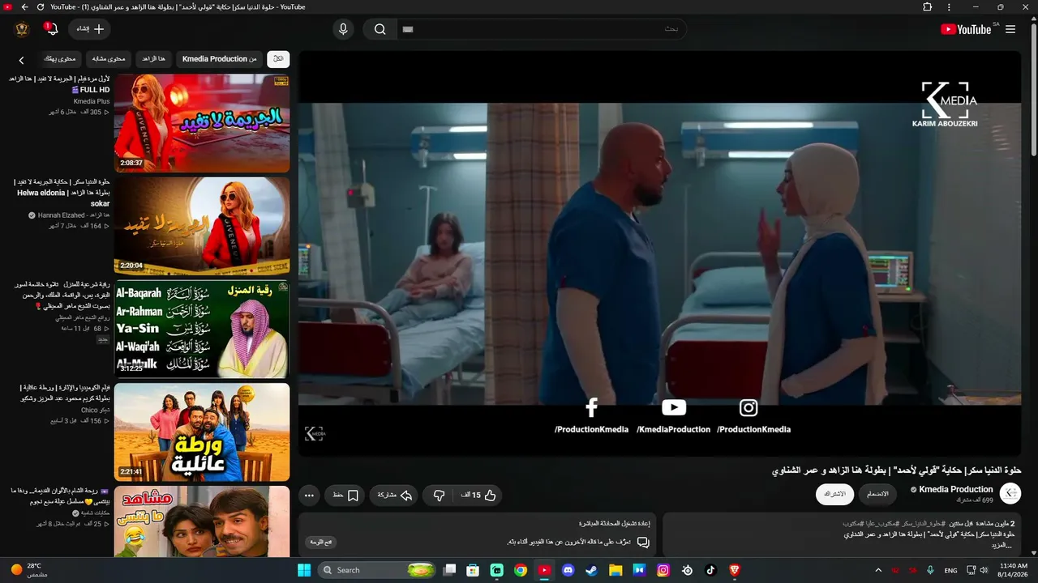Viewport: 1038px width, 583px height.
Task: Open Task View on the taskbar
Action: 450,570
